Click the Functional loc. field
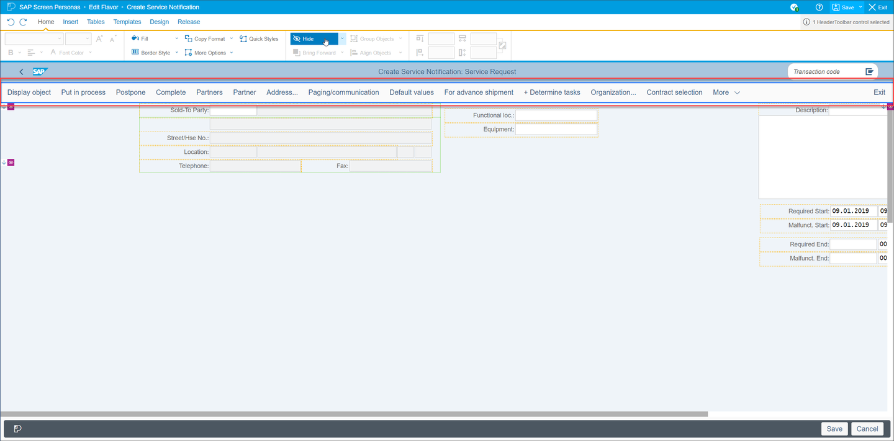The image size is (894, 441). click(556, 115)
